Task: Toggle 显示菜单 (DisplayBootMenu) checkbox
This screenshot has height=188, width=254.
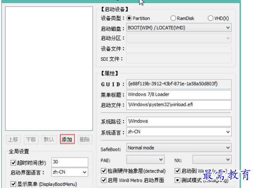Action: click(13, 184)
